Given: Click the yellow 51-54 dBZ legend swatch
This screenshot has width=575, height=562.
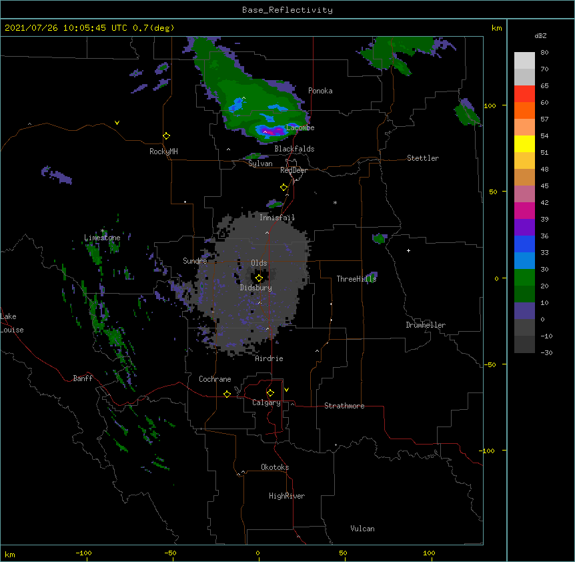Looking at the screenshot, I should 524,144.
